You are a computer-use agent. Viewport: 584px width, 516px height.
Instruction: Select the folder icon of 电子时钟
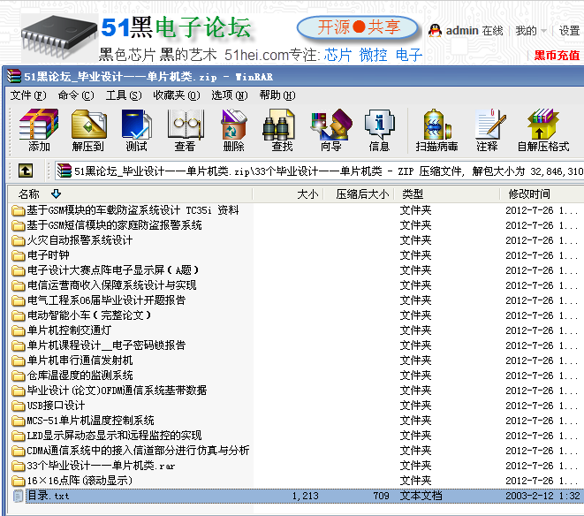pyautogui.click(x=18, y=255)
